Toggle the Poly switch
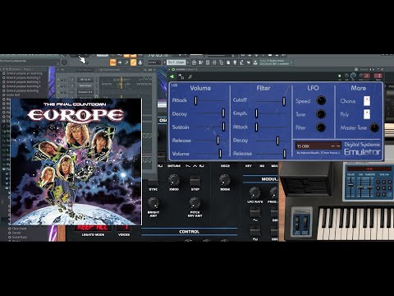Screen dimensions: 394x296 point(367,114)
